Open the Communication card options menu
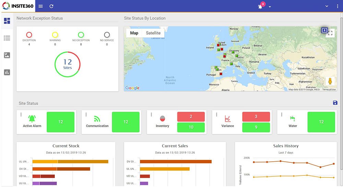Viewport: 343px width, 187px height. 86,115
